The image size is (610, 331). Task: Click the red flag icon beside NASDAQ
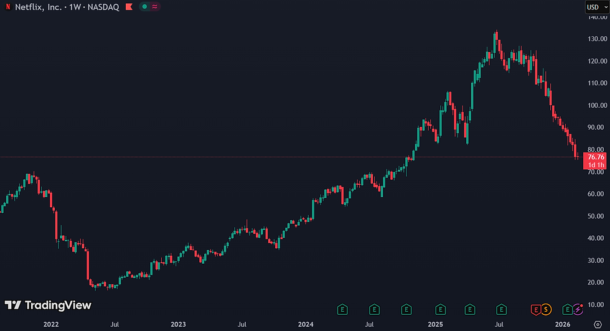(x=129, y=7)
